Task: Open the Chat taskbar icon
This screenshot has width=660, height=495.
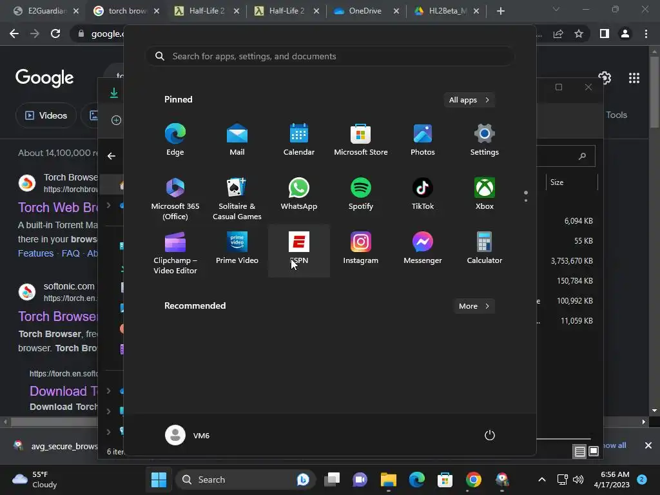Action: tap(360, 480)
